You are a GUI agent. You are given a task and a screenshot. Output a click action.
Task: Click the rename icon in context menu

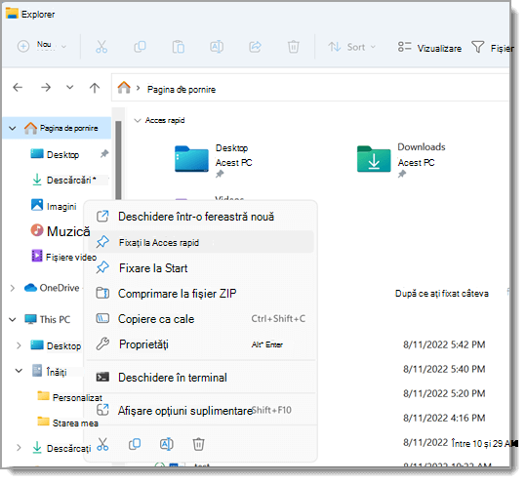click(x=166, y=444)
